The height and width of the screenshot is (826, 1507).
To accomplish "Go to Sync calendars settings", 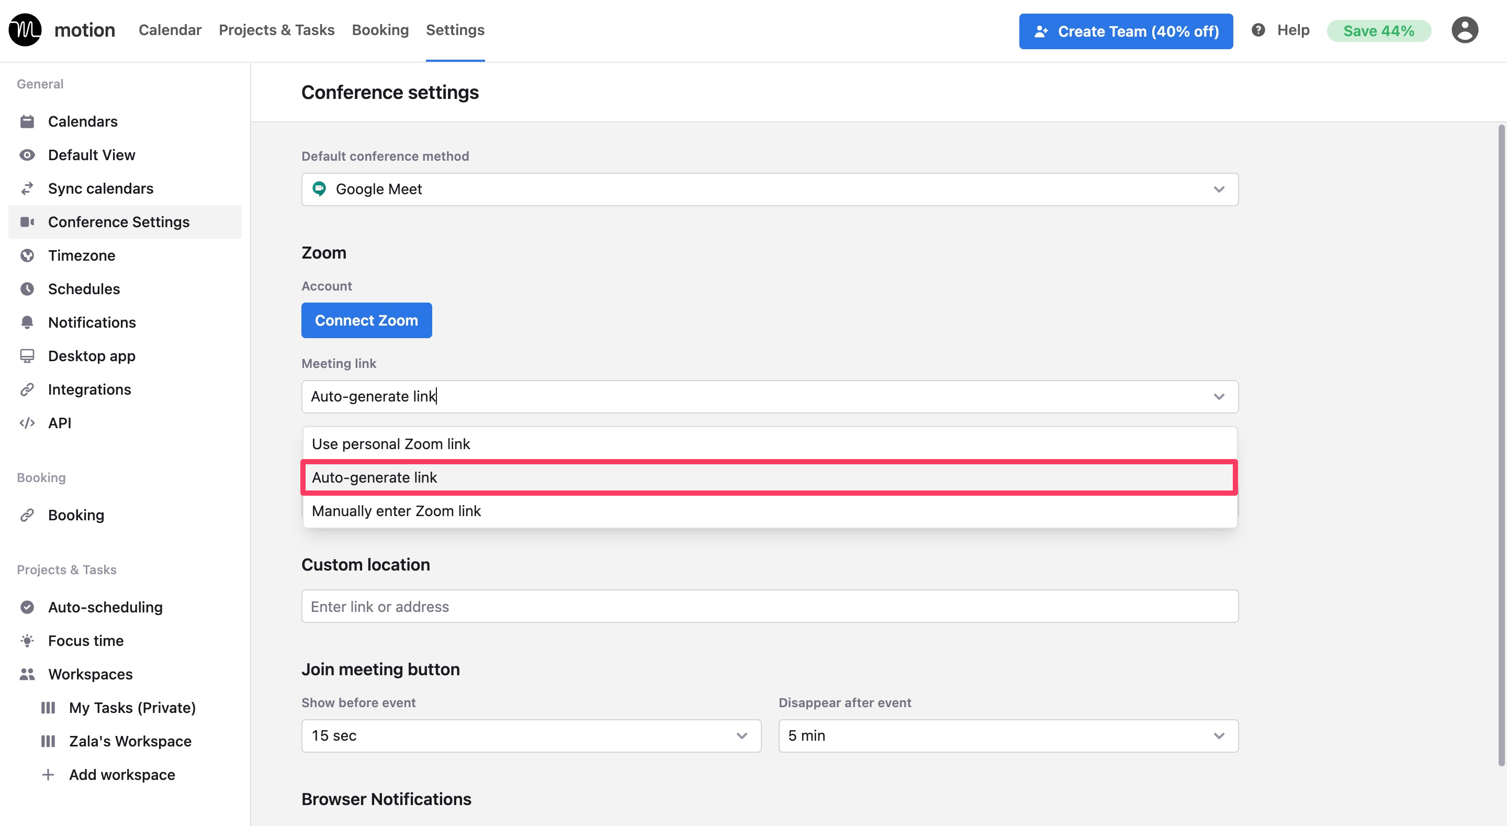I will coord(125,188).
